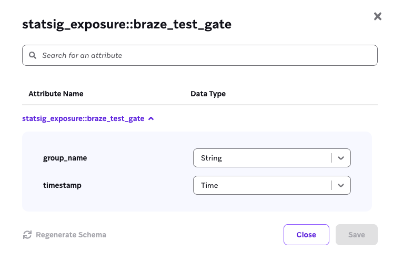Screen dimensions: 393x261
Task: Click the selected Time value text
Action: click(x=209, y=185)
